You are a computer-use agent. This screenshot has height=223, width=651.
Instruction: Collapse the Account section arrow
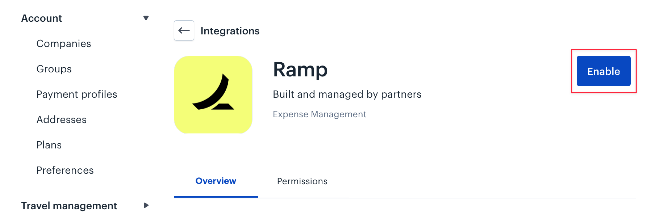(x=146, y=18)
